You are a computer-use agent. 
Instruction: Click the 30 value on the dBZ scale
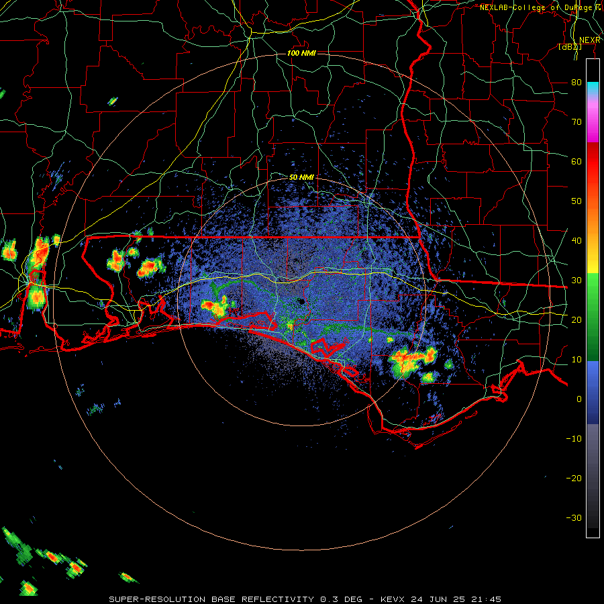click(576, 281)
